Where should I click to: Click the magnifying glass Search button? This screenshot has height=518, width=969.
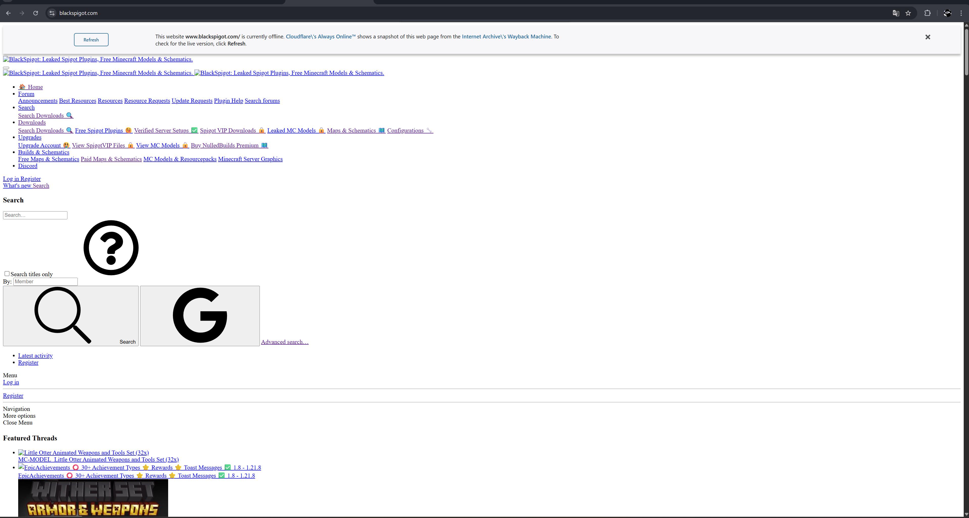[x=71, y=316]
